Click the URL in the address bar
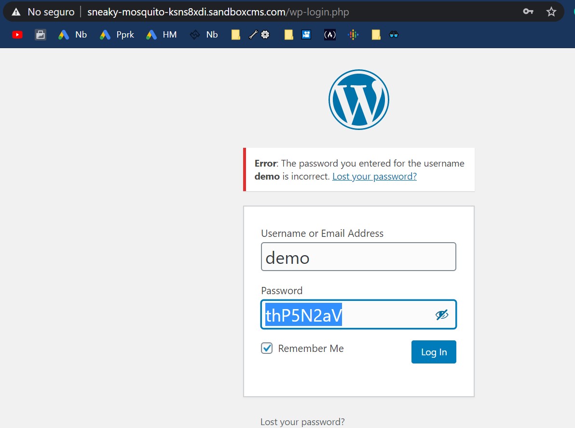 [218, 12]
